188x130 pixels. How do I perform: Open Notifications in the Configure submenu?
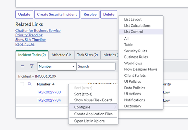[x=134, y=100]
